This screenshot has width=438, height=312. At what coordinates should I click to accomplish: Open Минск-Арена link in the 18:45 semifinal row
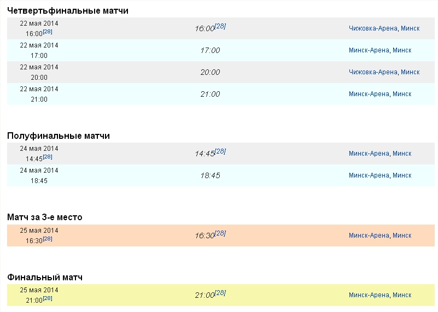(x=369, y=175)
